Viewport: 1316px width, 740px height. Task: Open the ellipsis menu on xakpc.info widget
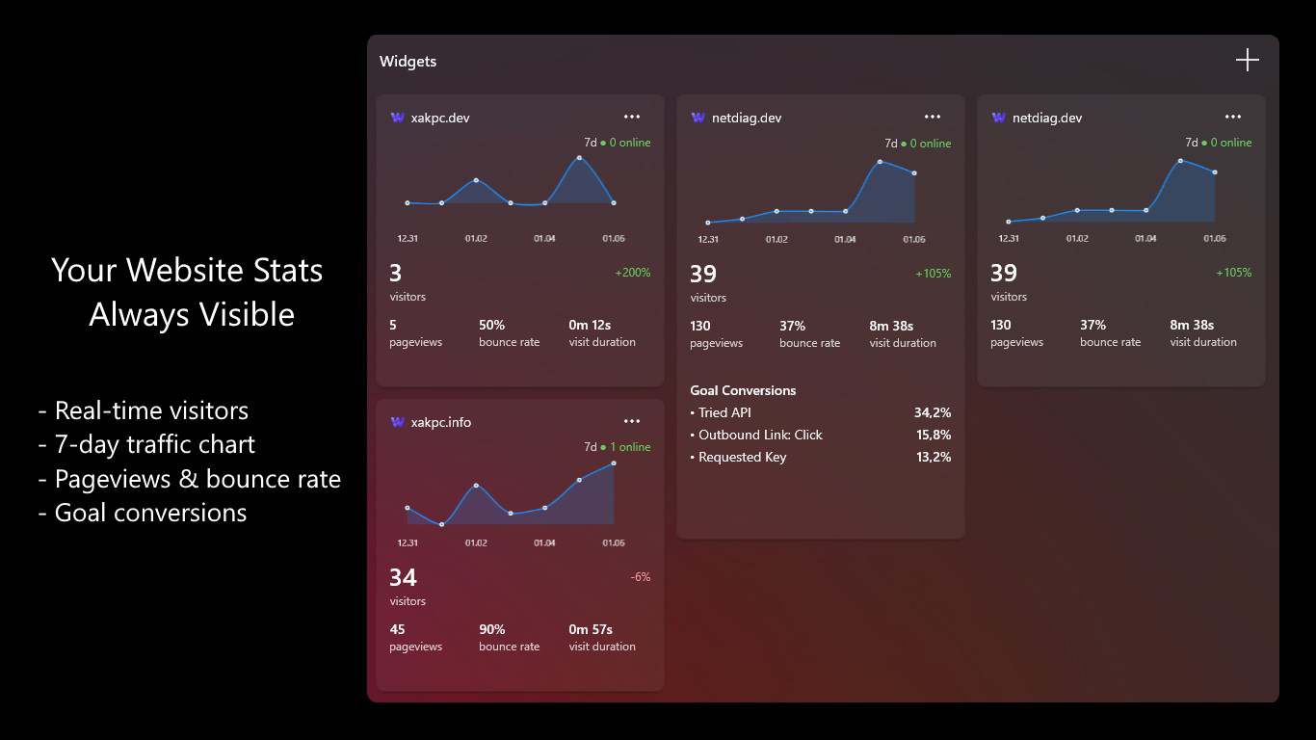[632, 420]
